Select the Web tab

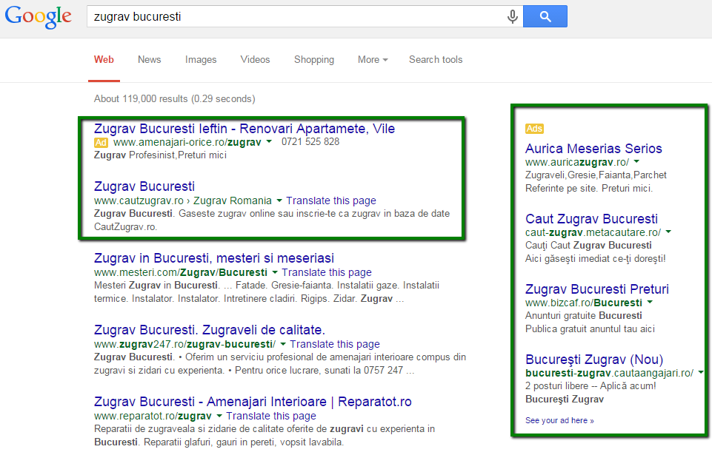coord(104,59)
